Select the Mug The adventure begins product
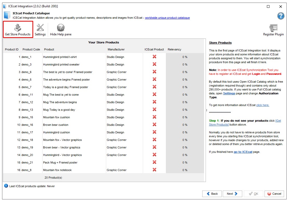This screenshot has height=202, width=290. pos(60,102)
